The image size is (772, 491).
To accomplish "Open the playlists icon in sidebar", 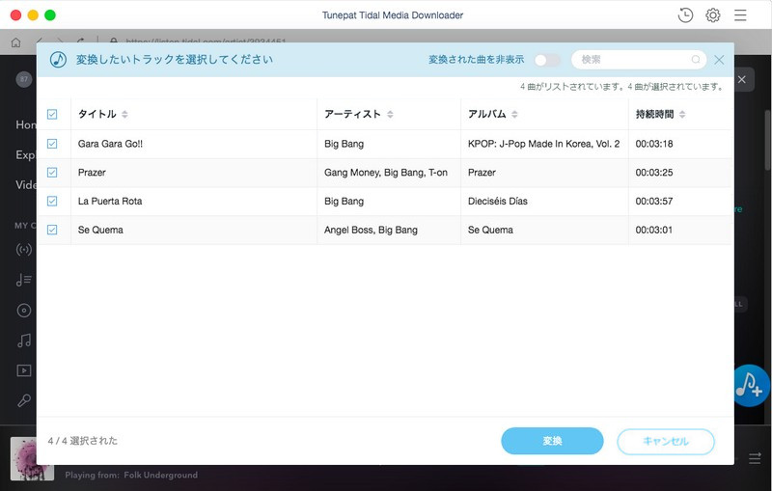I will tap(23, 280).
